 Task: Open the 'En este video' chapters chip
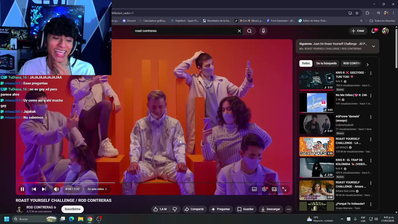(97, 189)
